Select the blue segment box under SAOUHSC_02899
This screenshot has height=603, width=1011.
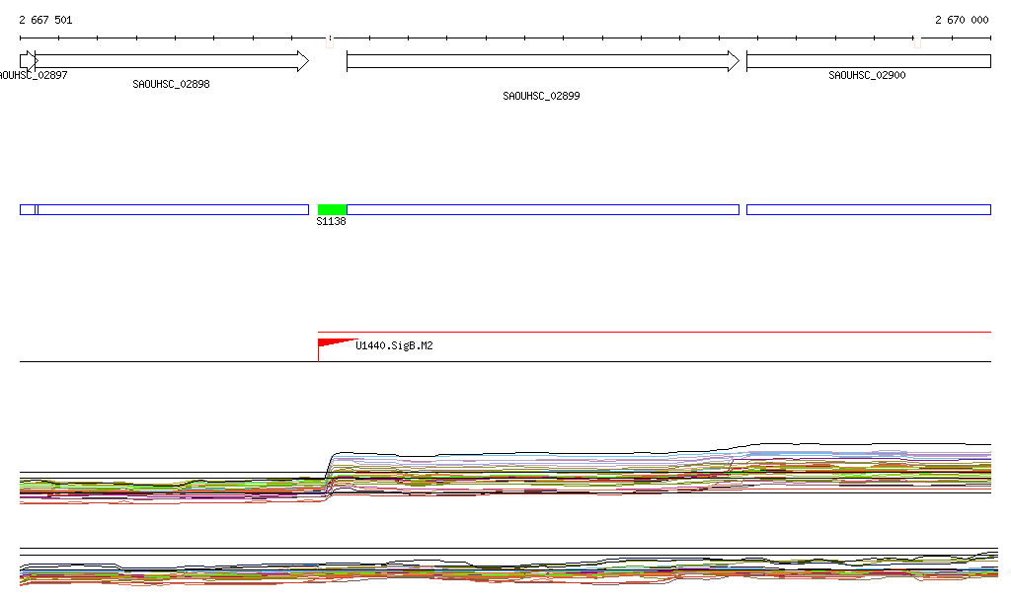[x=543, y=209]
